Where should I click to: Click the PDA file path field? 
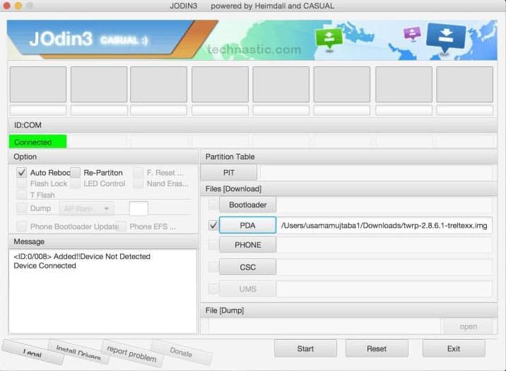click(x=384, y=226)
